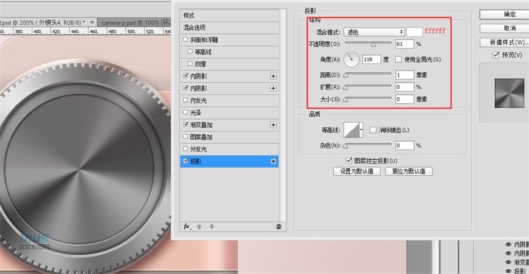Uncheck the second 内阴影 checkbox
529x274 pixels.
click(x=185, y=88)
